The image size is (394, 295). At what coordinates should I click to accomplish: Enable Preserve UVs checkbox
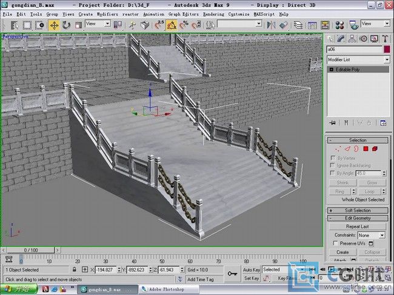pyautogui.click(x=335, y=243)
